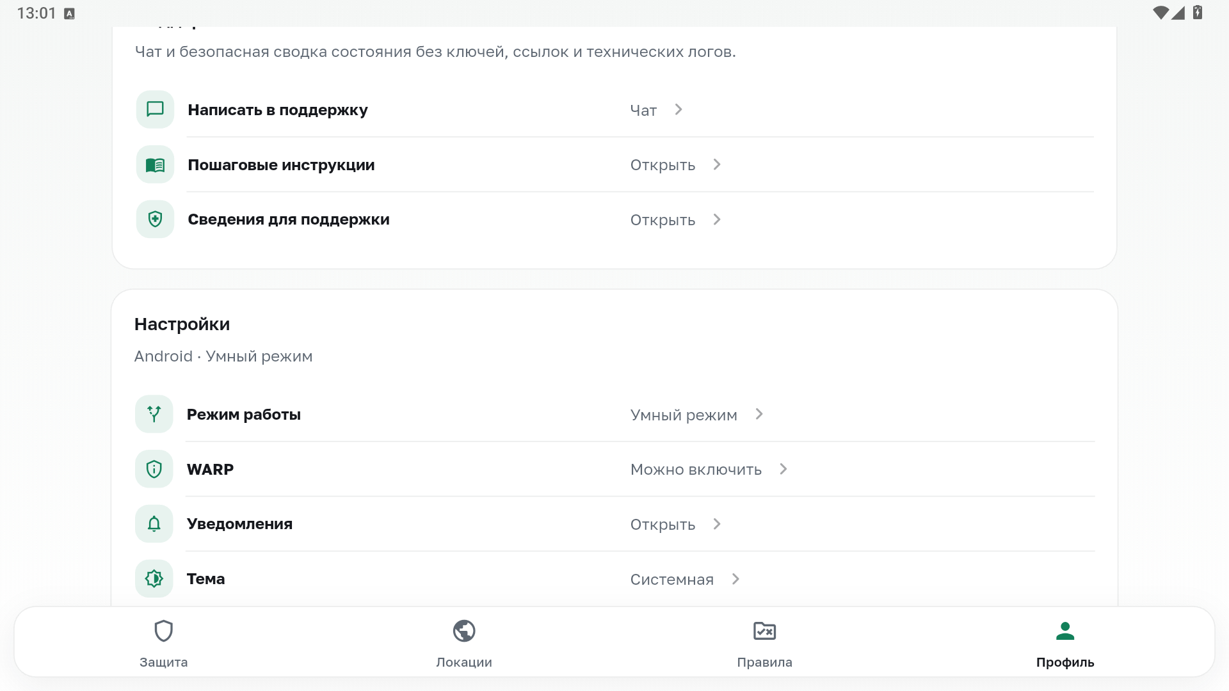Tap the keyboard indicator icon in status bar

click(70, 14)
